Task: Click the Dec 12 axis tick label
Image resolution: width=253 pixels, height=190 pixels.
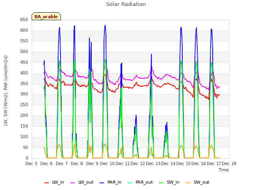Action: point(138,163)
